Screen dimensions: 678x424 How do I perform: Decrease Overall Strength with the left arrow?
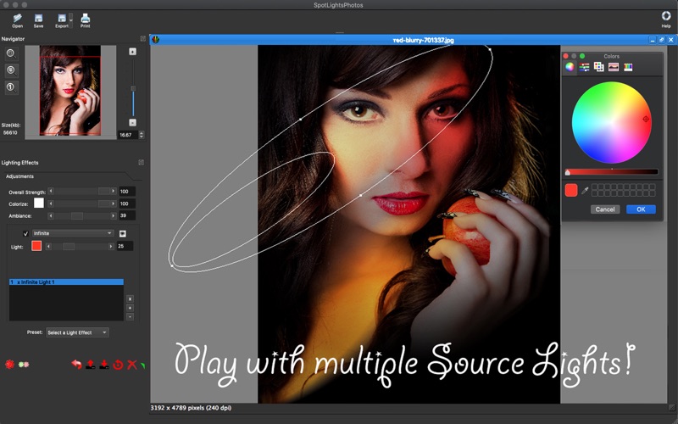(x=51, y=192)
